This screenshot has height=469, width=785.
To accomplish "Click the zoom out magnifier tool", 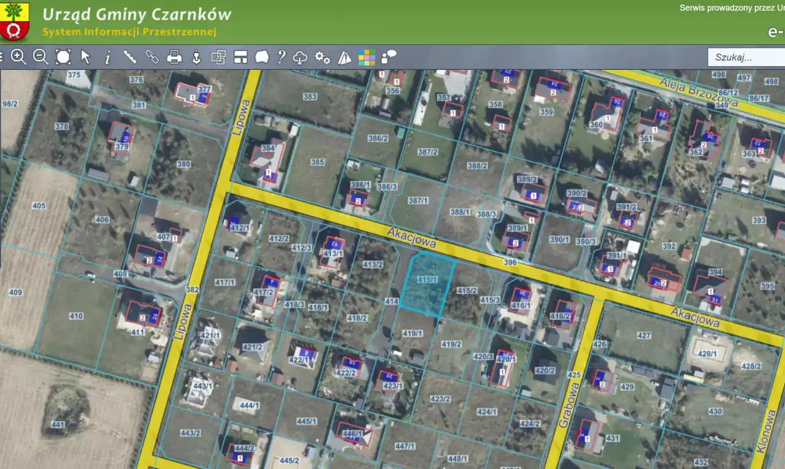I will click(40, 57).
